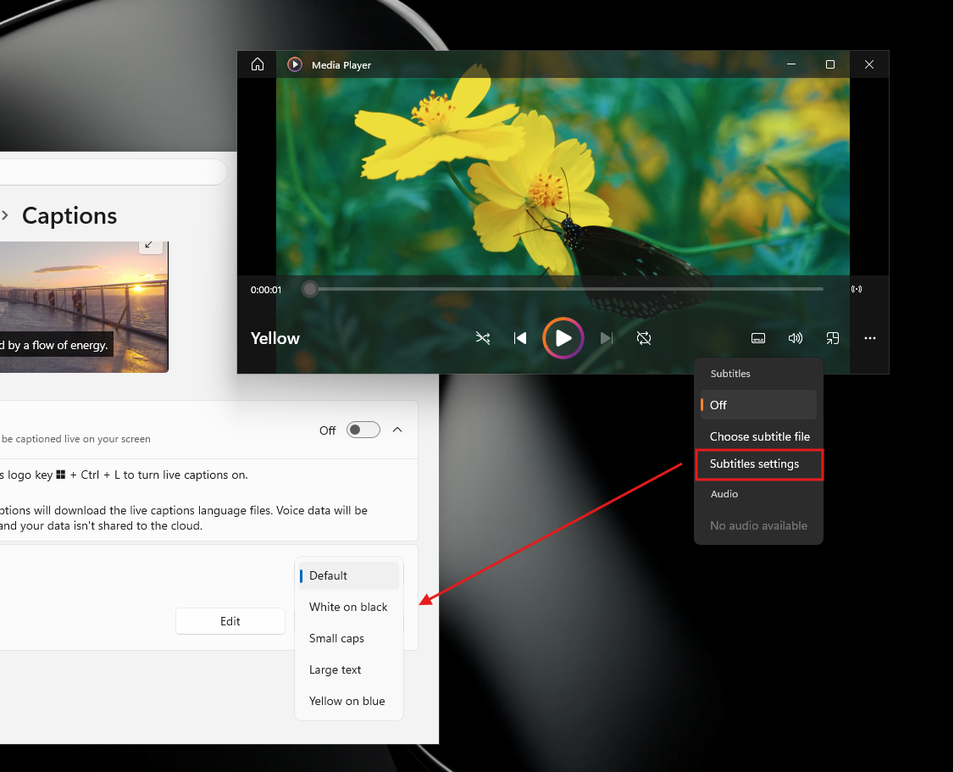Go to Media Player home
954x772 pixels.
258,64
